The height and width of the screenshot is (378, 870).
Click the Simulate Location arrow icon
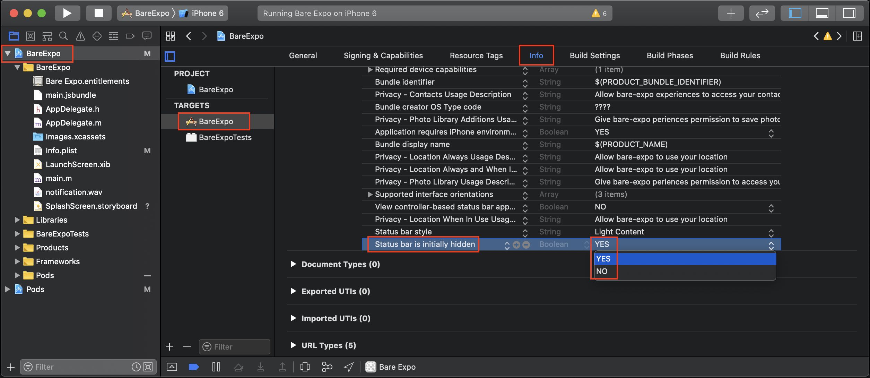pyautogui.click(x=348, y=367)
